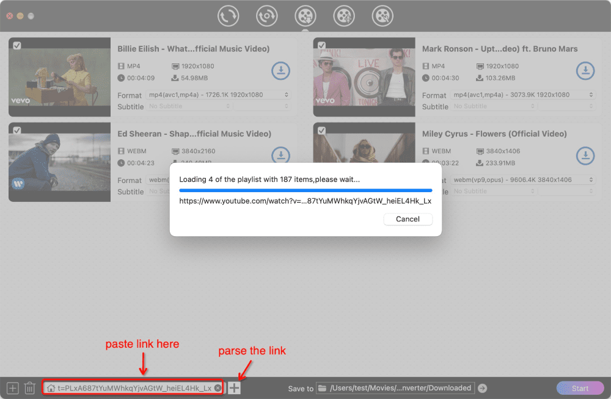
Task: Open the Convert tab in top toolbar
Action: (229, 16)
